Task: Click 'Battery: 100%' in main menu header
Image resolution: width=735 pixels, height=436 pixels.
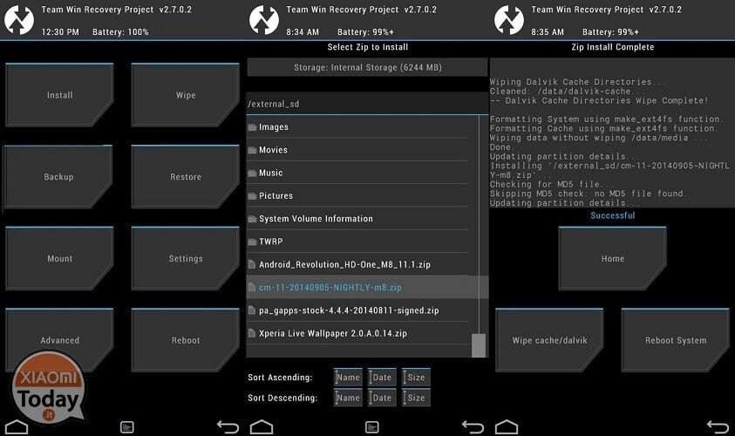Action: tap(120, 32)
